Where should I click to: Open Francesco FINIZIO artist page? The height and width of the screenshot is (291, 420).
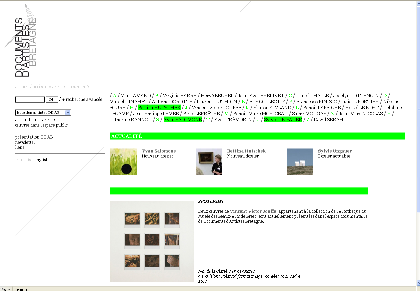[x=317, y=102]
